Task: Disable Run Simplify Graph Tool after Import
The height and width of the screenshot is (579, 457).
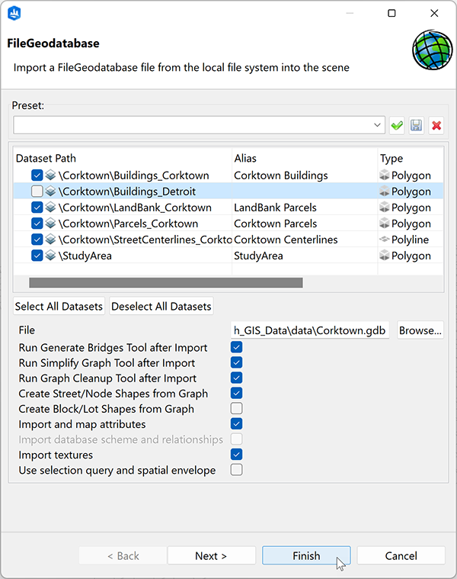Action: tap(237, 362)
